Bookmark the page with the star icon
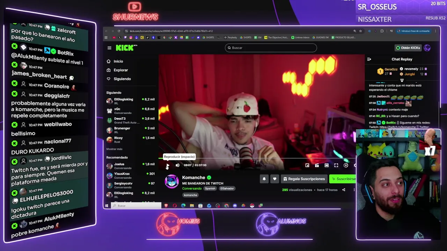The width and height of the screenshot is (447, 251). [x=360, y=31]
